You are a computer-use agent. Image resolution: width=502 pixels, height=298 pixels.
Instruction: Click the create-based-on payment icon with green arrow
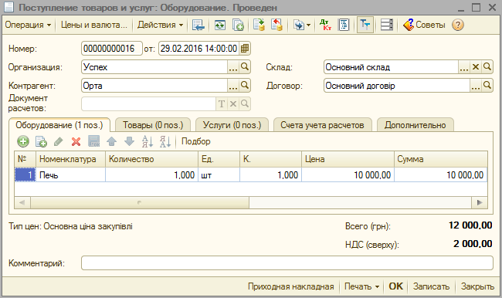tap(259, 25)
